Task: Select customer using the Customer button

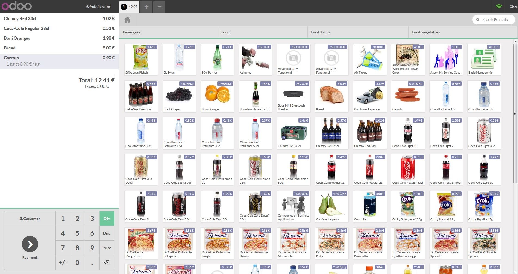Action: pyautogui.click(x=30, y=219)
